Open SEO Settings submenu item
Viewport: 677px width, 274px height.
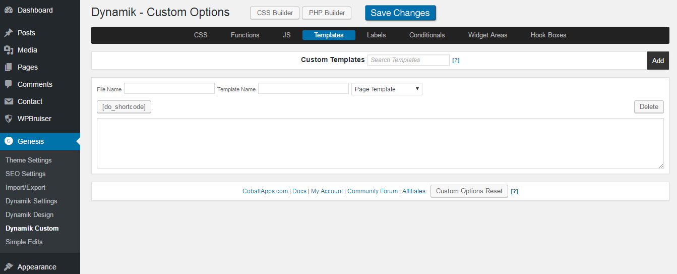point(26,174)
